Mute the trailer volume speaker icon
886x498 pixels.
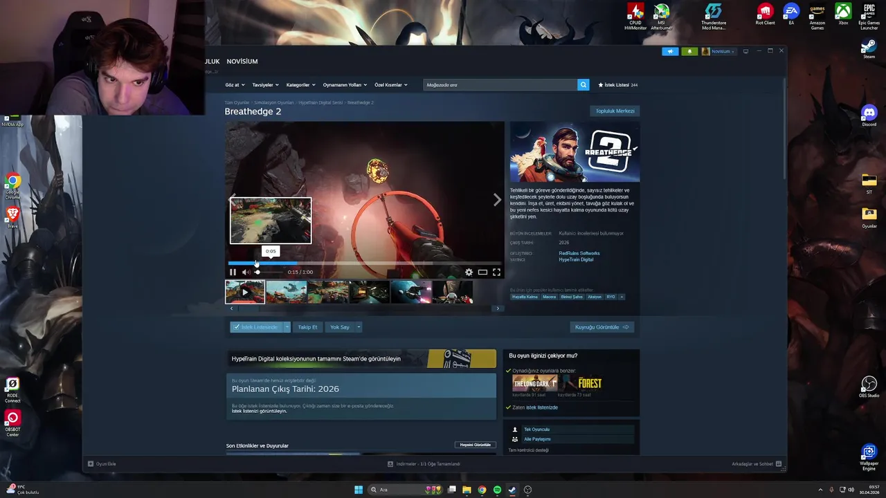click(x=246, y=272)
